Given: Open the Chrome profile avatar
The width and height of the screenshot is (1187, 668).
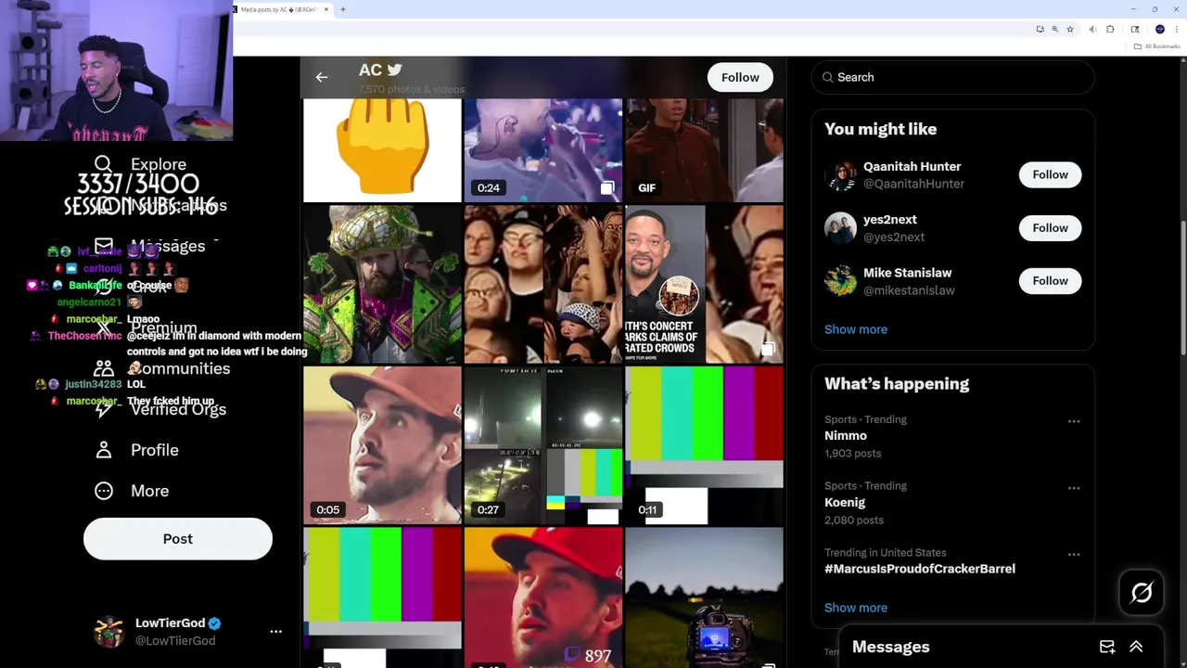Looking at the screenshot, I should [1160, 29].
